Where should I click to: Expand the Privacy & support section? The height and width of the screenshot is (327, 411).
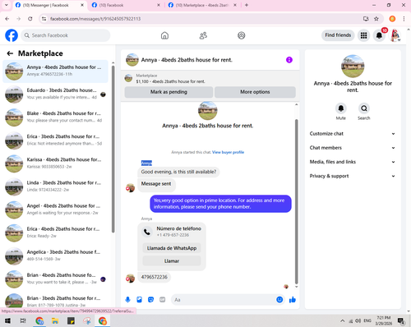(x=353, y=176)
